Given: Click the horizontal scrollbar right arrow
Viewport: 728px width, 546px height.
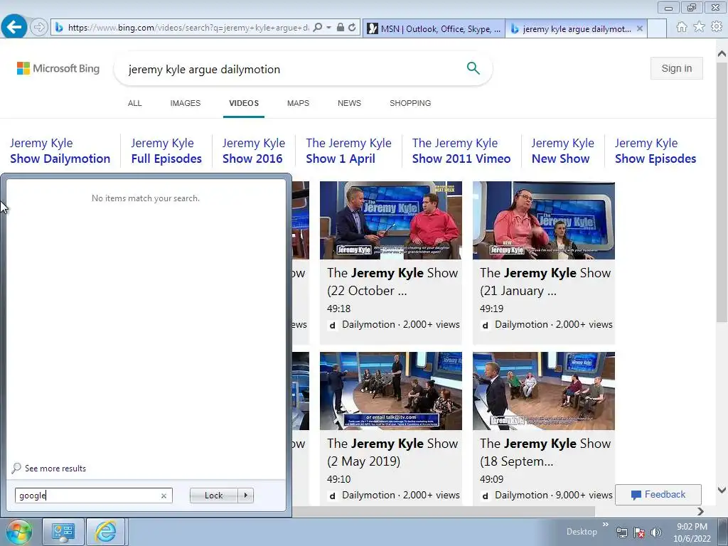Looking at the screenshot, I should (700, 511).
